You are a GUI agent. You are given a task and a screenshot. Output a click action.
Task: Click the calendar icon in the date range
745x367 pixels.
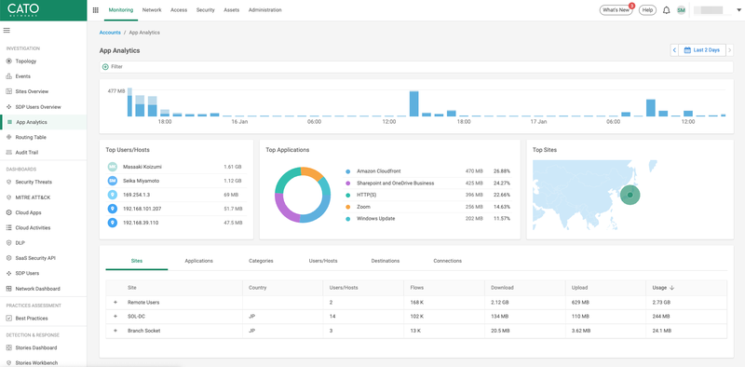pyautogui.click(x=687, y=50)
